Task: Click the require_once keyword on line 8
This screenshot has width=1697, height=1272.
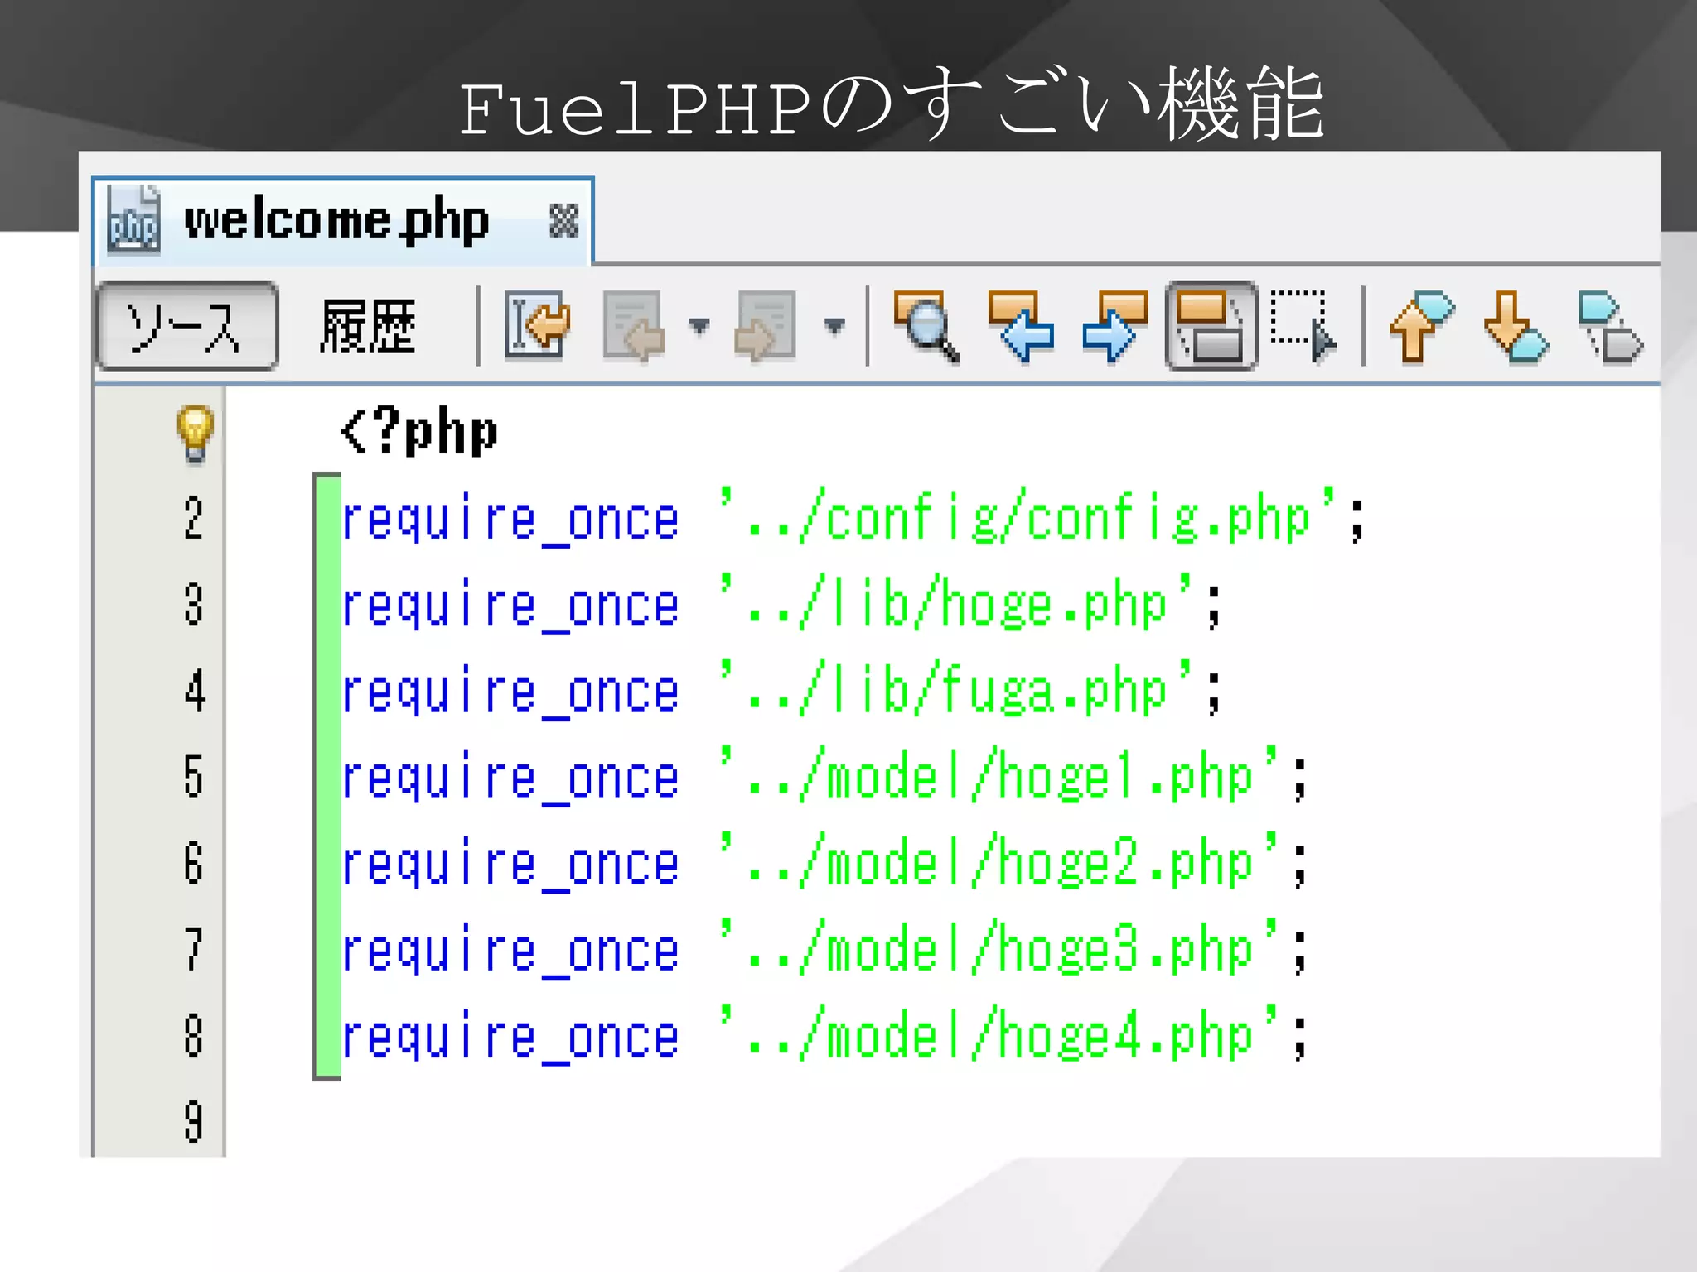Action: [x=510, y=1037]
